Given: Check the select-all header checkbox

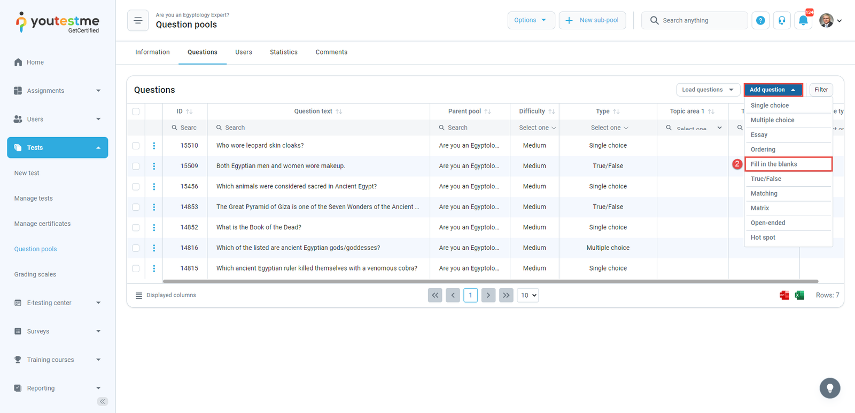Looking at the screenshot, I should [x=136, y=112].
